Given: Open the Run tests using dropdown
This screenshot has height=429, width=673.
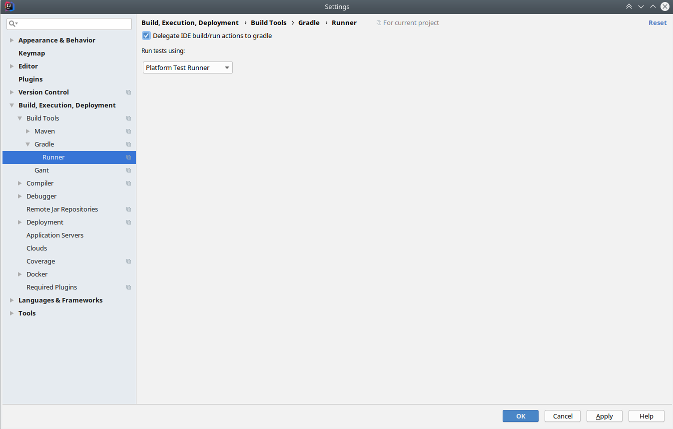Looking at the screenshot, I should click(188, 67).
